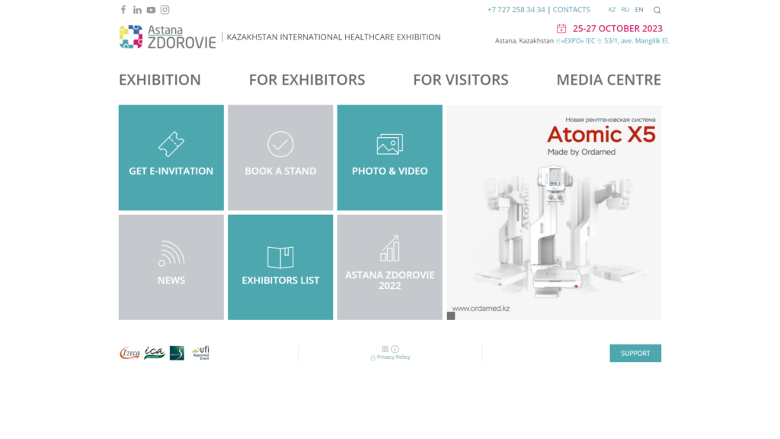Screen dimensions: 780x439
Task: Open the FOR EXHIBITORS menu
Action: pos(307,79)
